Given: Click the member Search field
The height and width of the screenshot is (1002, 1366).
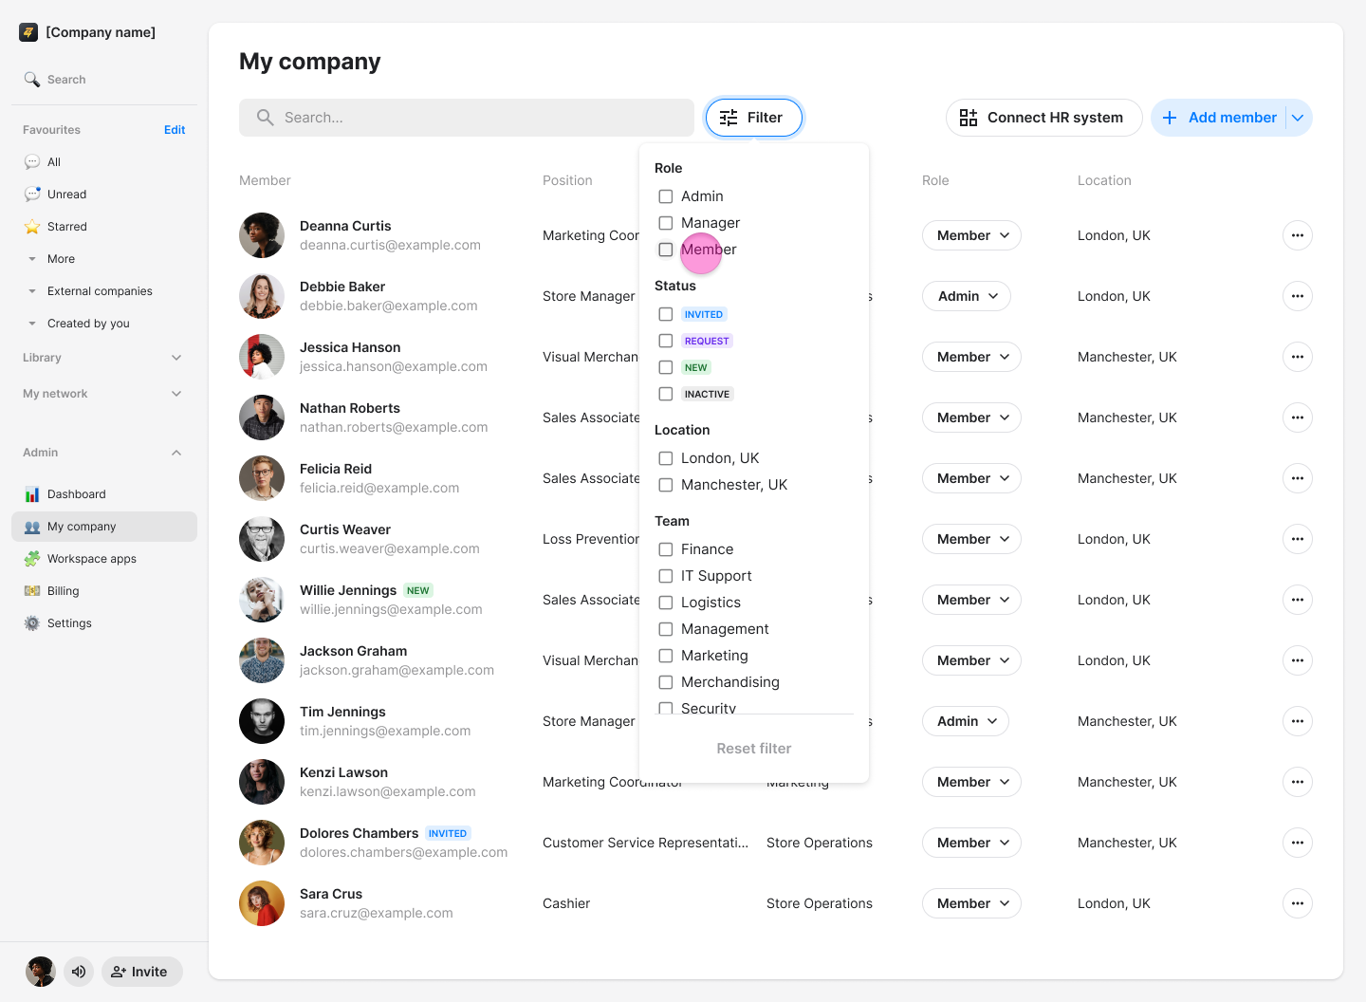Looking at the screenshot, I should click(467, 118).
